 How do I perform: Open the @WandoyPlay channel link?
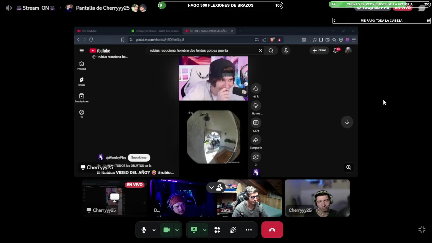click(x=116, y=158)
